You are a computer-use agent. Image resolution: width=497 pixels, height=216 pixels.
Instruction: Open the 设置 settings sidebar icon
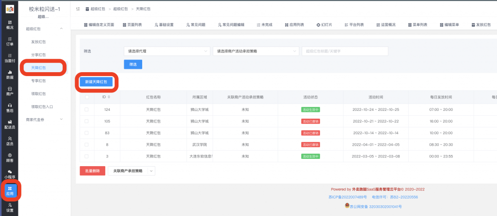click(10, 207)
